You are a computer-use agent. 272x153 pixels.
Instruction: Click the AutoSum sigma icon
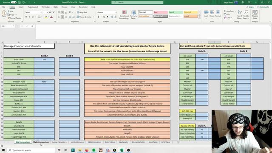click(225, 11)
